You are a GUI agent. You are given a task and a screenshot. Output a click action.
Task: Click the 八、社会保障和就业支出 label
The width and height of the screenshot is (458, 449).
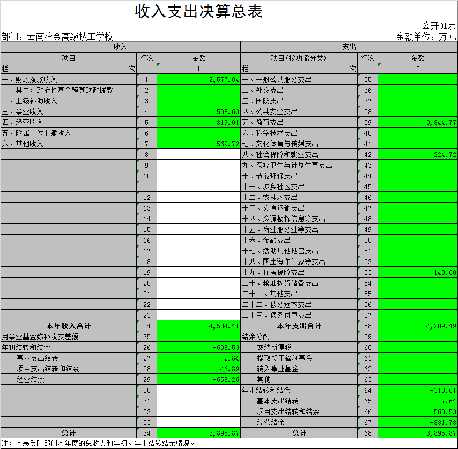(x=280, y=154)
